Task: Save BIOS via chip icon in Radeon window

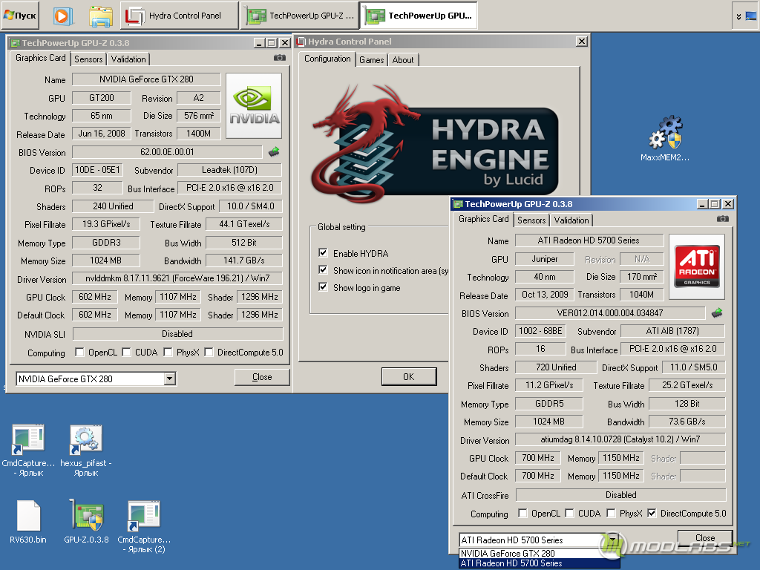Action: pyautogui.click(x=717, y=313)
